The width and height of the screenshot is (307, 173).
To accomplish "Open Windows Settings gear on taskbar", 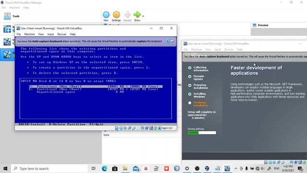I will [x=187, y=169].
